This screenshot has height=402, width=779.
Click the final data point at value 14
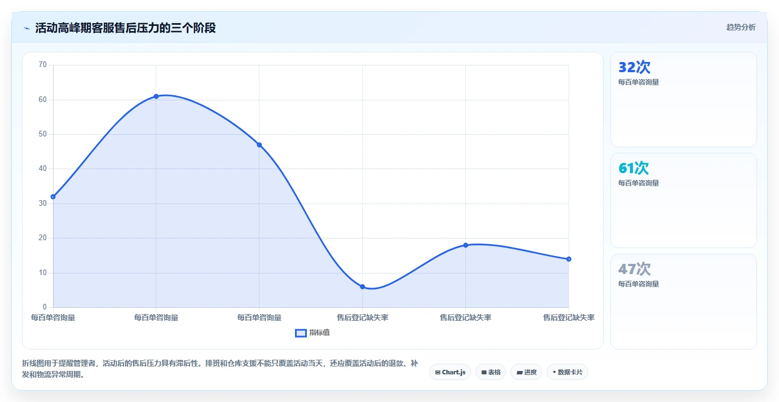tap(569, 259)
